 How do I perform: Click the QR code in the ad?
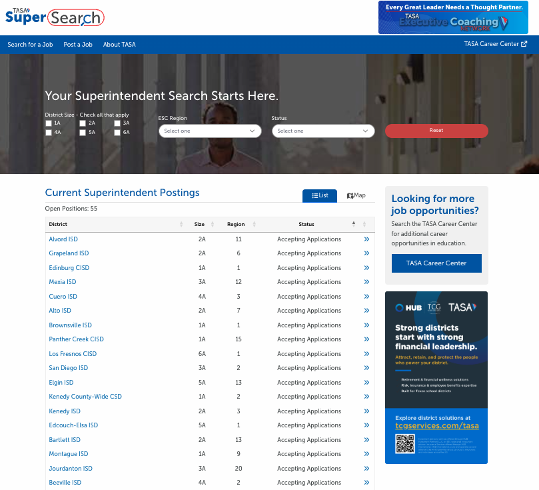(x=405, y=444)
